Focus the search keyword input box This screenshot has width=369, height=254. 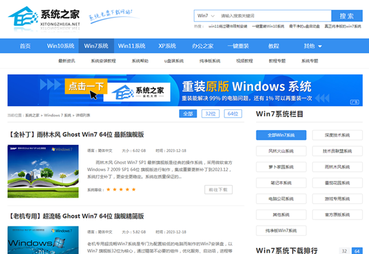pyautogui.click(x=274, y=16)
